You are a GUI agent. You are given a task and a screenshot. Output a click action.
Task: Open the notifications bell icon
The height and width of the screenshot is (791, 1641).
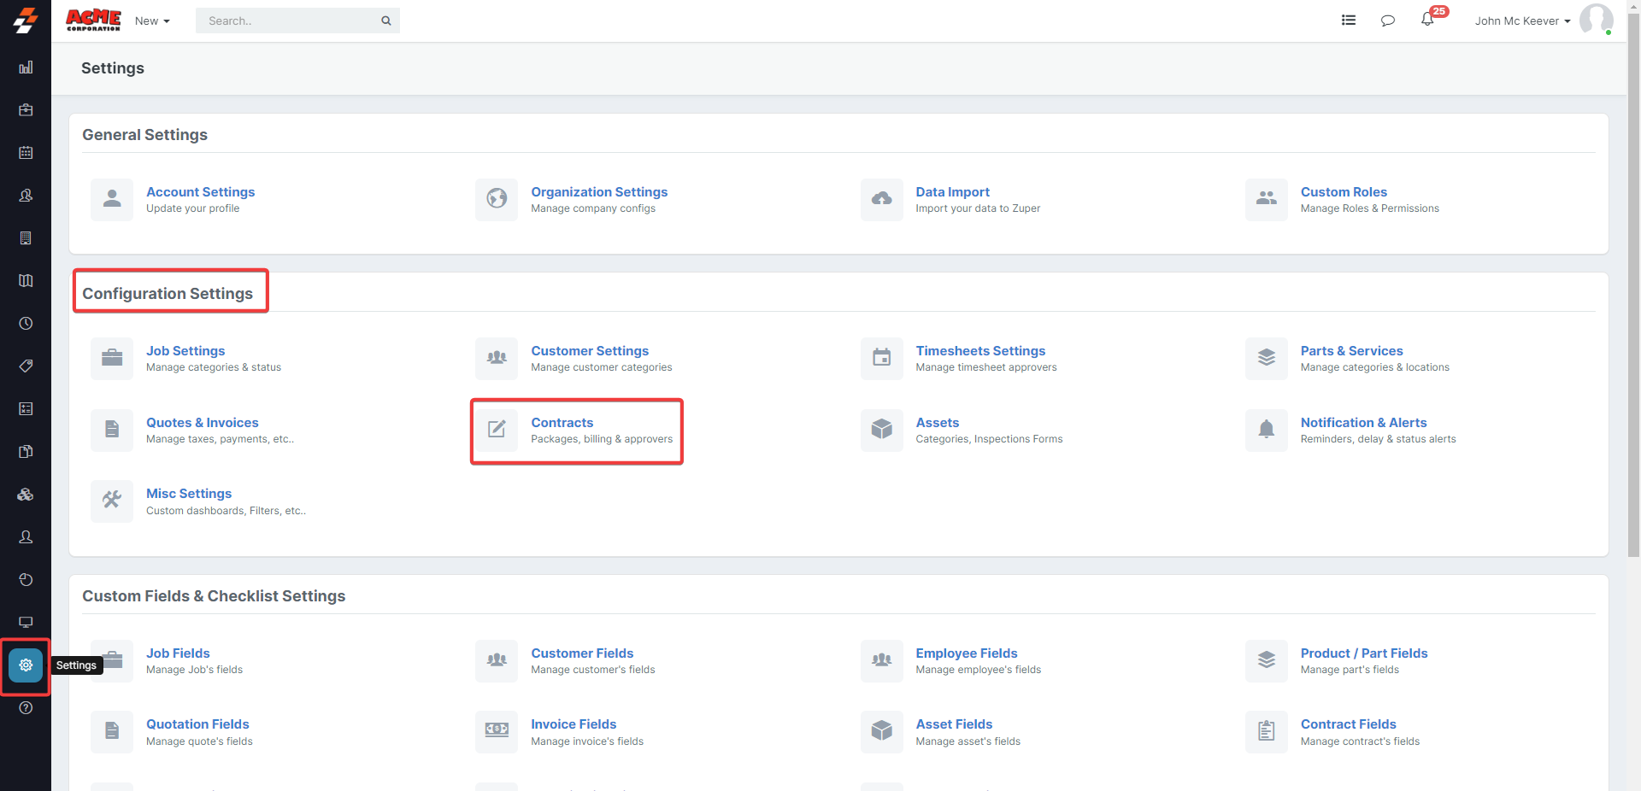(x=1427, y=20)
